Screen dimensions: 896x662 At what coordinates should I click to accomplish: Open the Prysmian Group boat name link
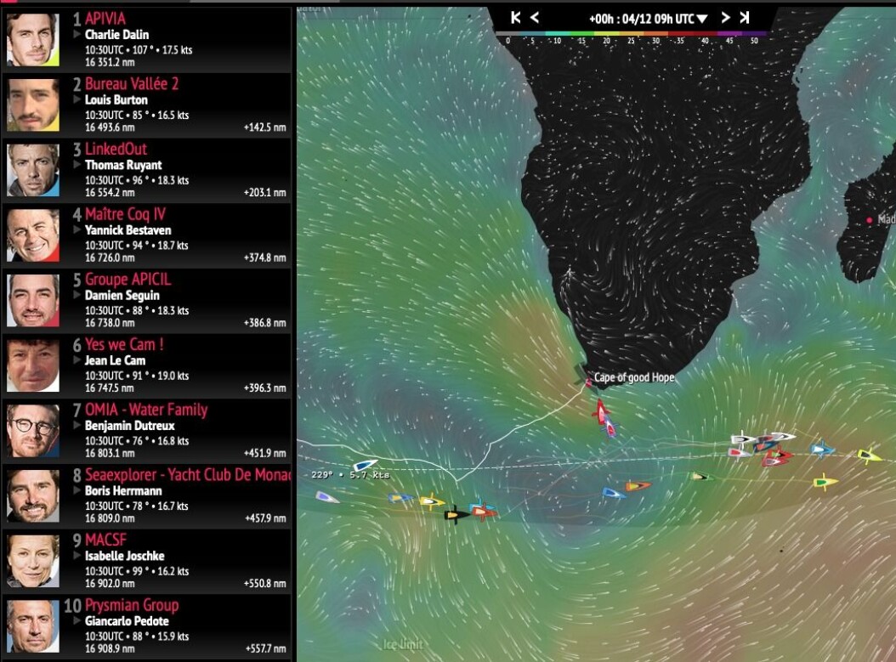point(132,604)
